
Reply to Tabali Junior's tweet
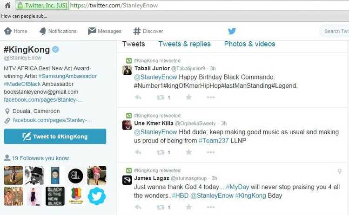pyautogui.click(x=138, y=97)
